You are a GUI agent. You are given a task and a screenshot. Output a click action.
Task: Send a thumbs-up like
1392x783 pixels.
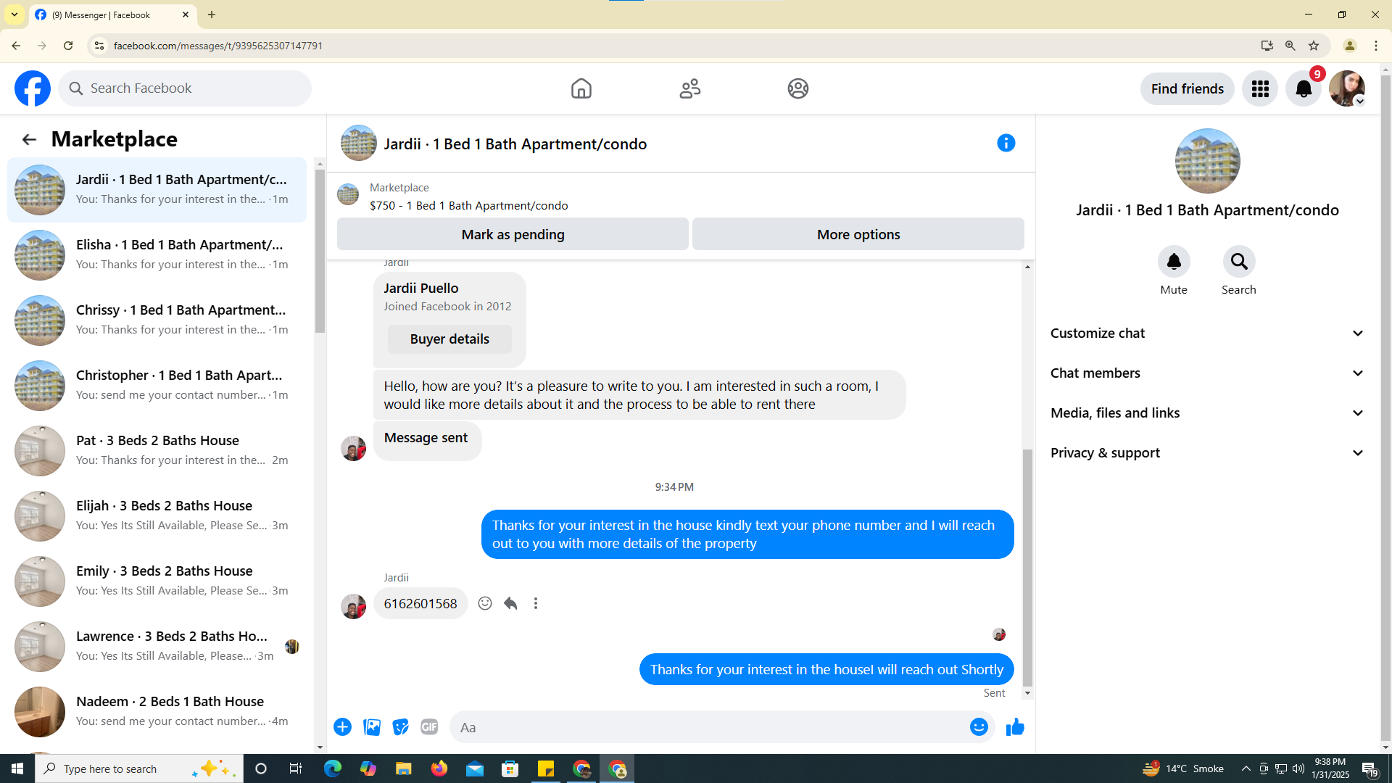1015,727
